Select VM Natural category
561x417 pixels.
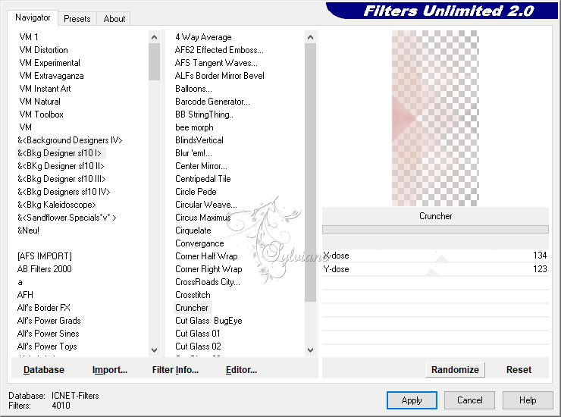40,102
